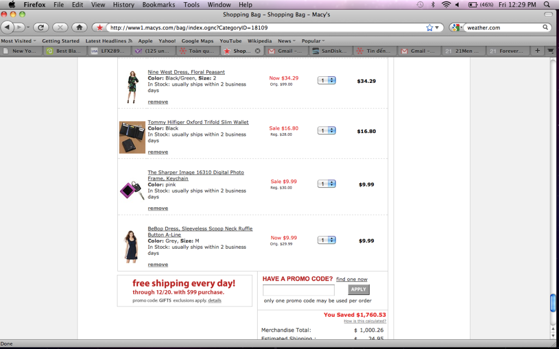Screen dimensions: 559x349
Task: Click the Stop loading X icon
Action: [x=60, y=27]
